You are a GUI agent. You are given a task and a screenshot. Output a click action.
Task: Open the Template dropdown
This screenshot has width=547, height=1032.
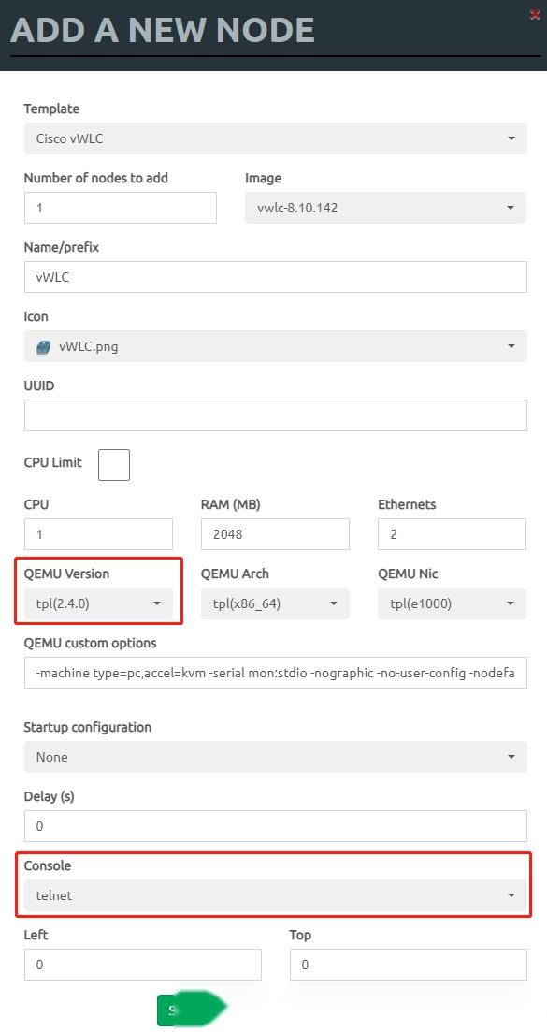tap(274, 138)
